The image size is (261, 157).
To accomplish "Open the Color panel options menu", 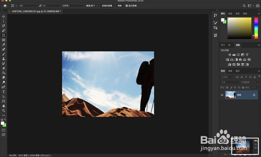I will point(259,14).
